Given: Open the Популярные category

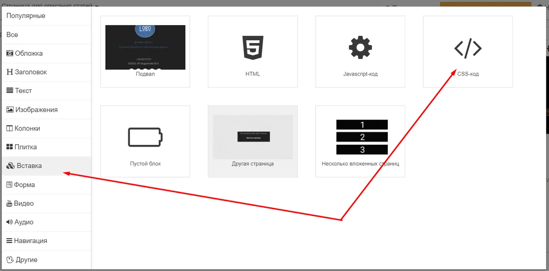Looking at the screenshot, I should pos(46,16).
